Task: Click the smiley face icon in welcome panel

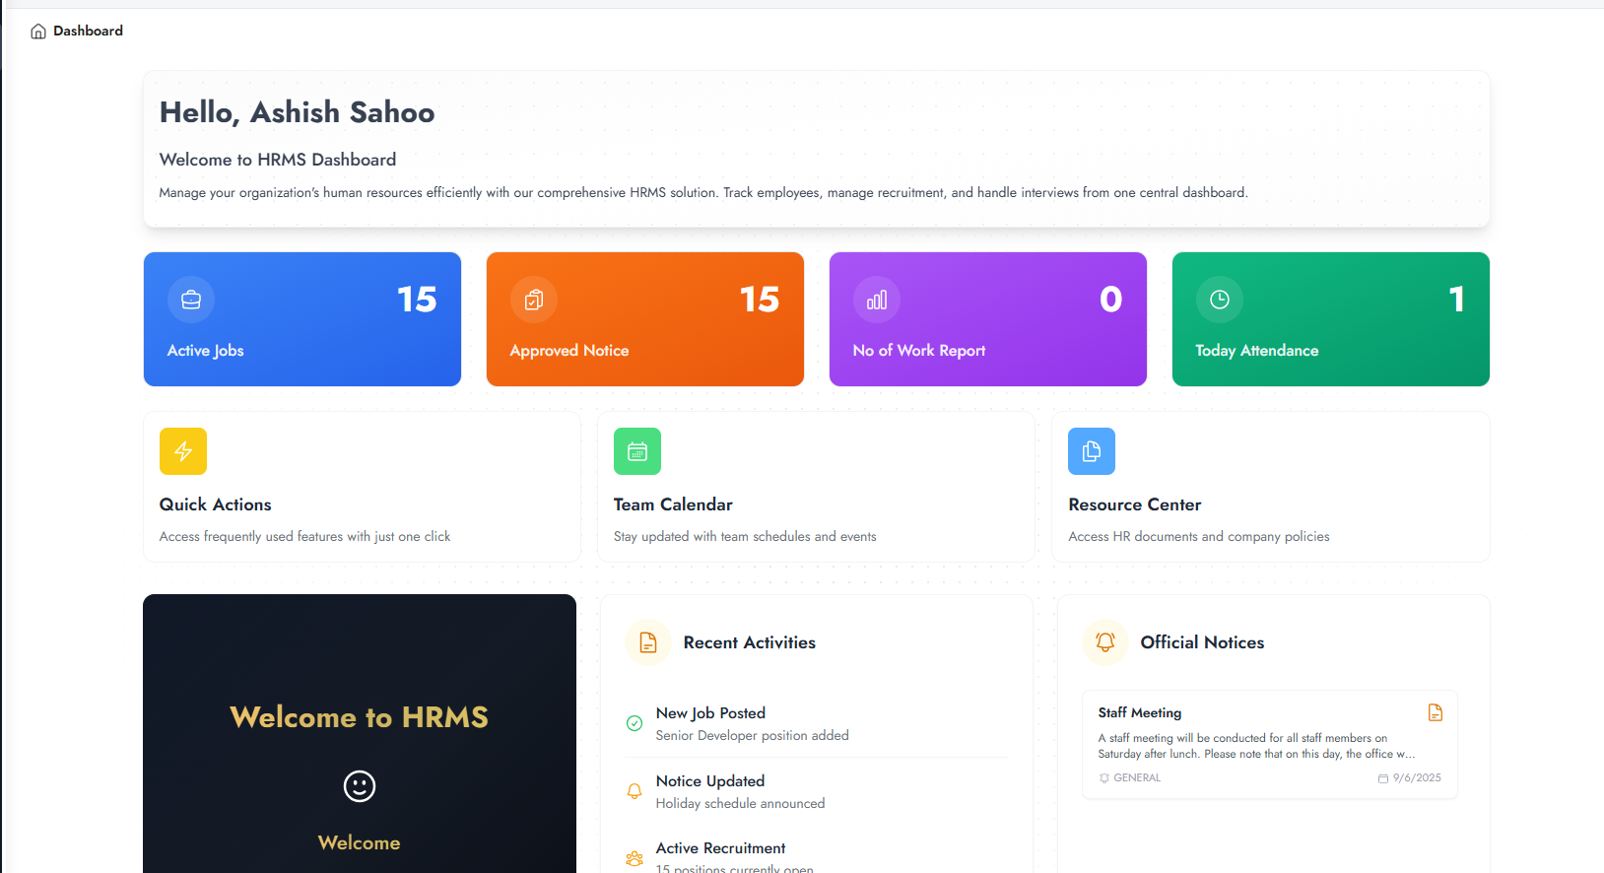Action: (360, 786)
